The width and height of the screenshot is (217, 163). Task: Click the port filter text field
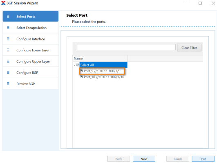point(126,47)
